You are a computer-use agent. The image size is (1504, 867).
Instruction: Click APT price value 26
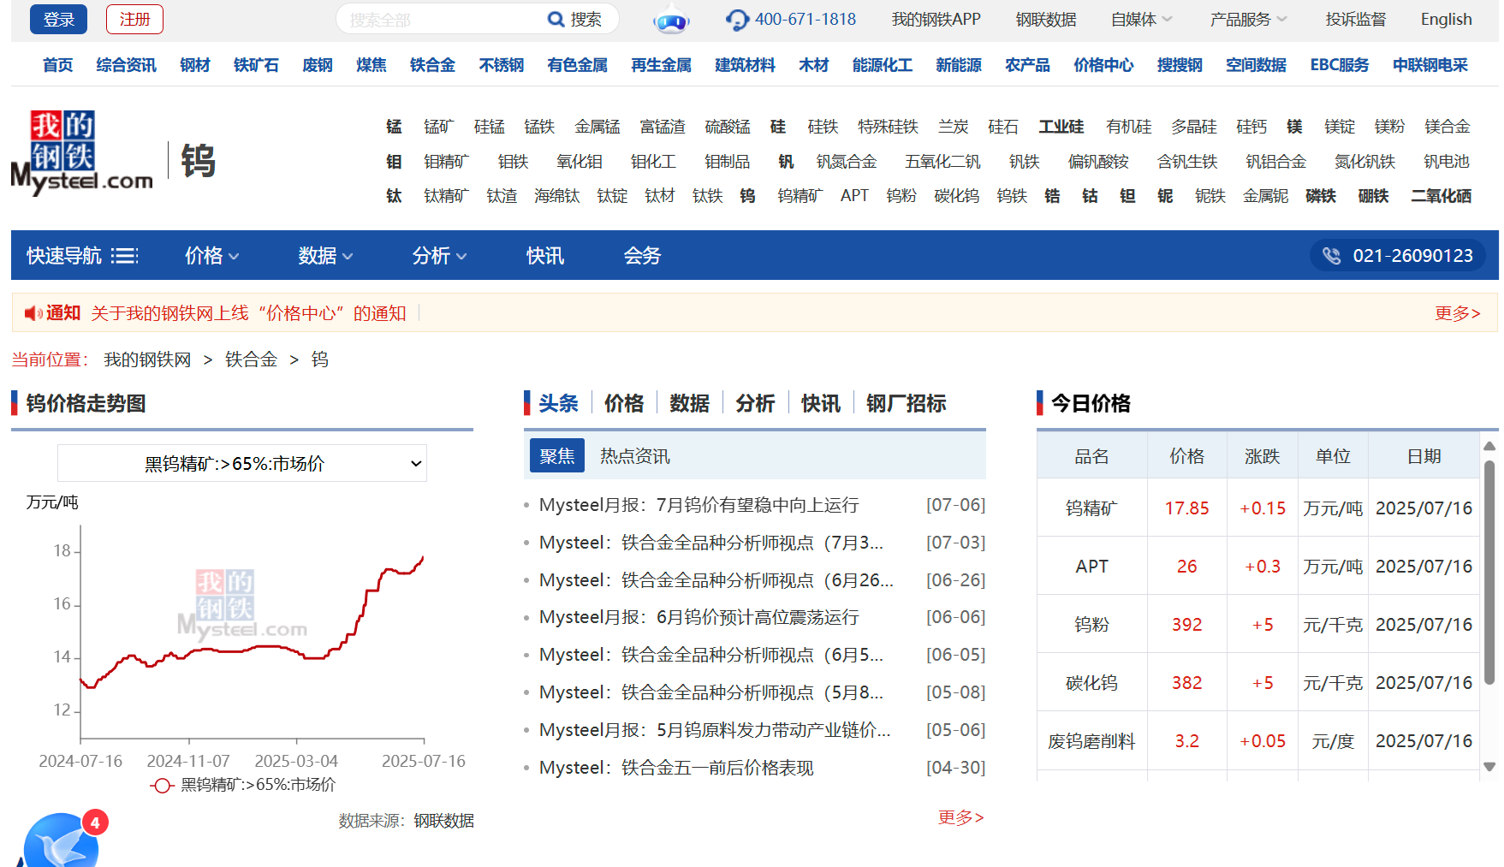(x=1186, y=567)
